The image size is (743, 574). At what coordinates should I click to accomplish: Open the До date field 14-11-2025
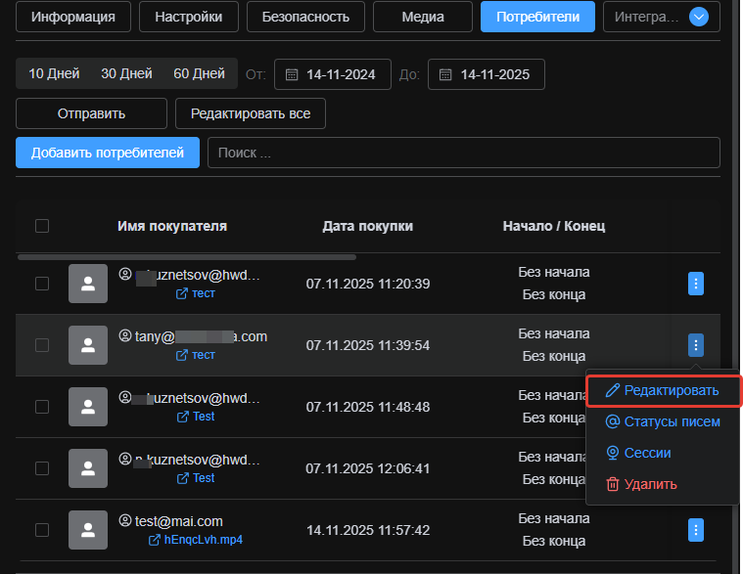click(487, 74)
